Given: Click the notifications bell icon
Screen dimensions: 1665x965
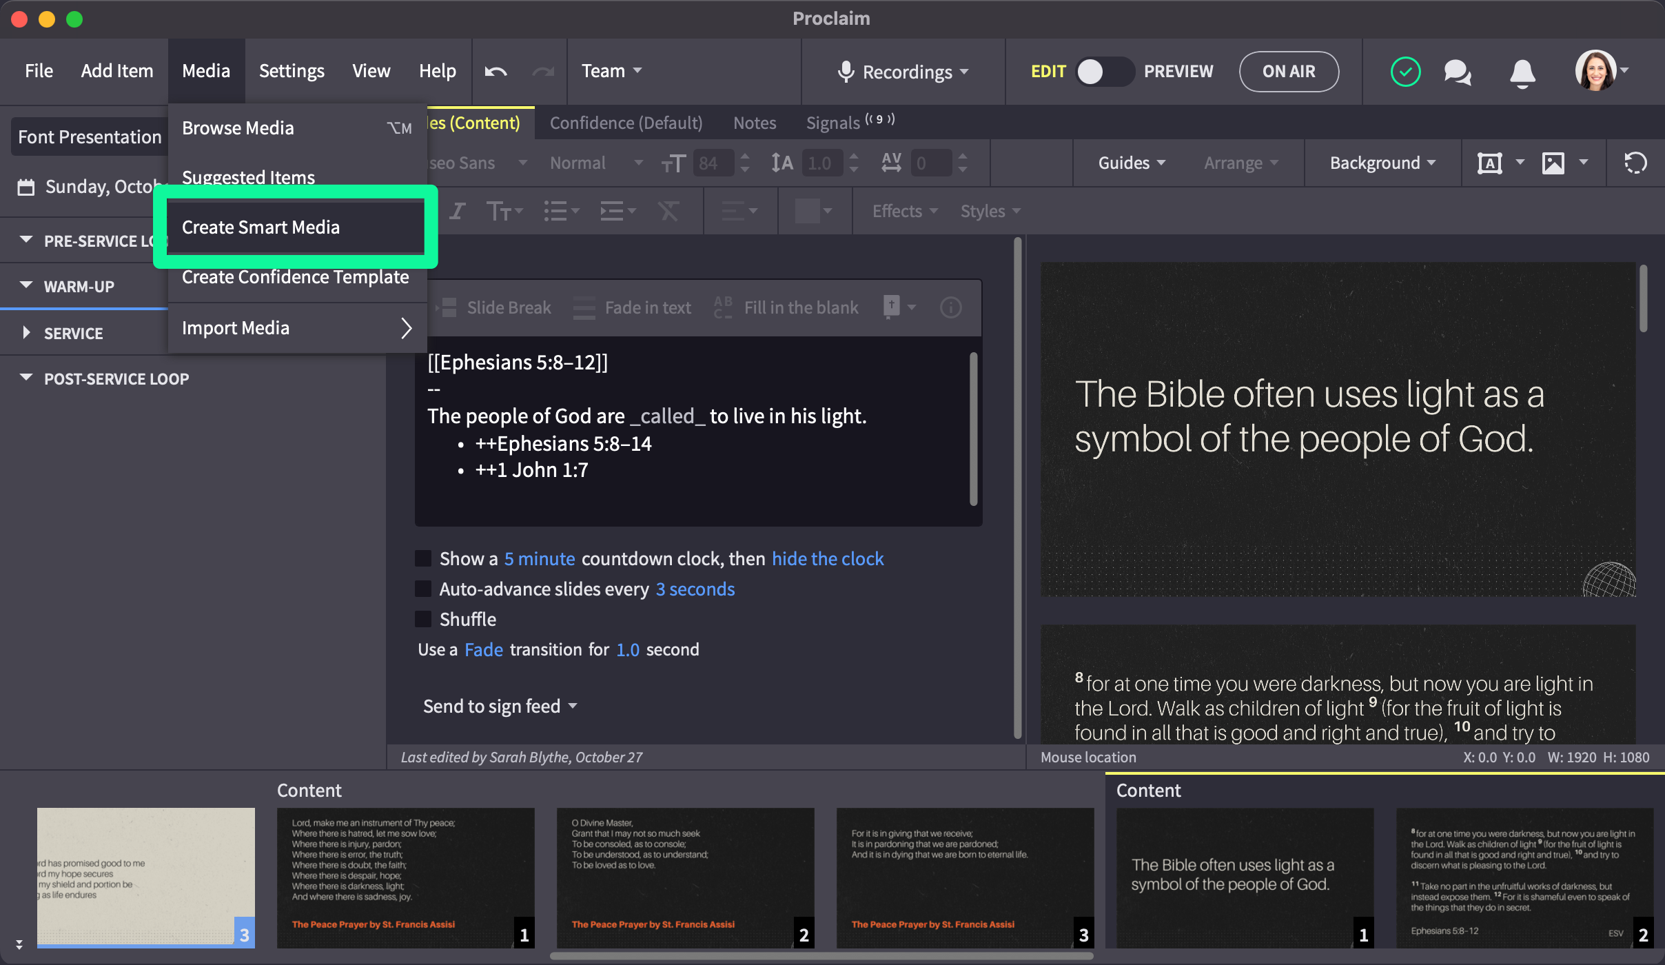Looking at the screenshot, I should click(x=1522, y=72).
